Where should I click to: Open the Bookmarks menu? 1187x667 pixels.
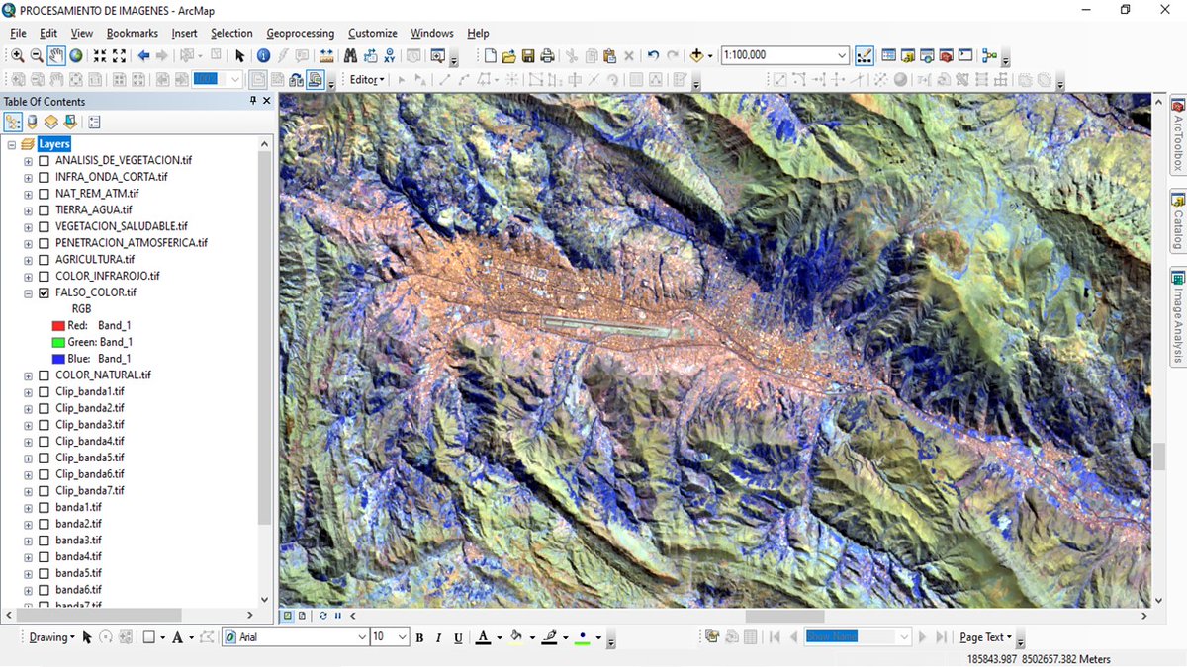click(x=133, y=33)
